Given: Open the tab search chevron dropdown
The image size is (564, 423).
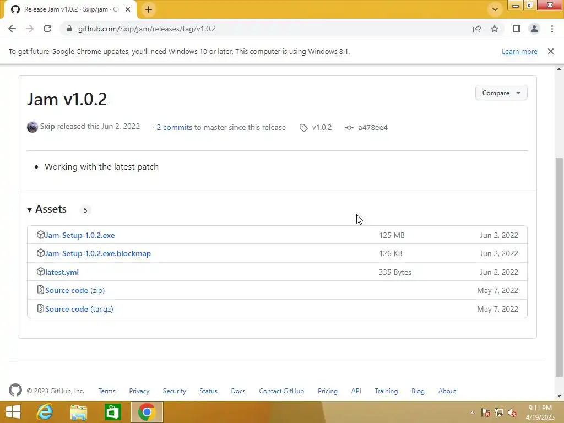Looking at the screenshot, I should click(x=495, y=9).
